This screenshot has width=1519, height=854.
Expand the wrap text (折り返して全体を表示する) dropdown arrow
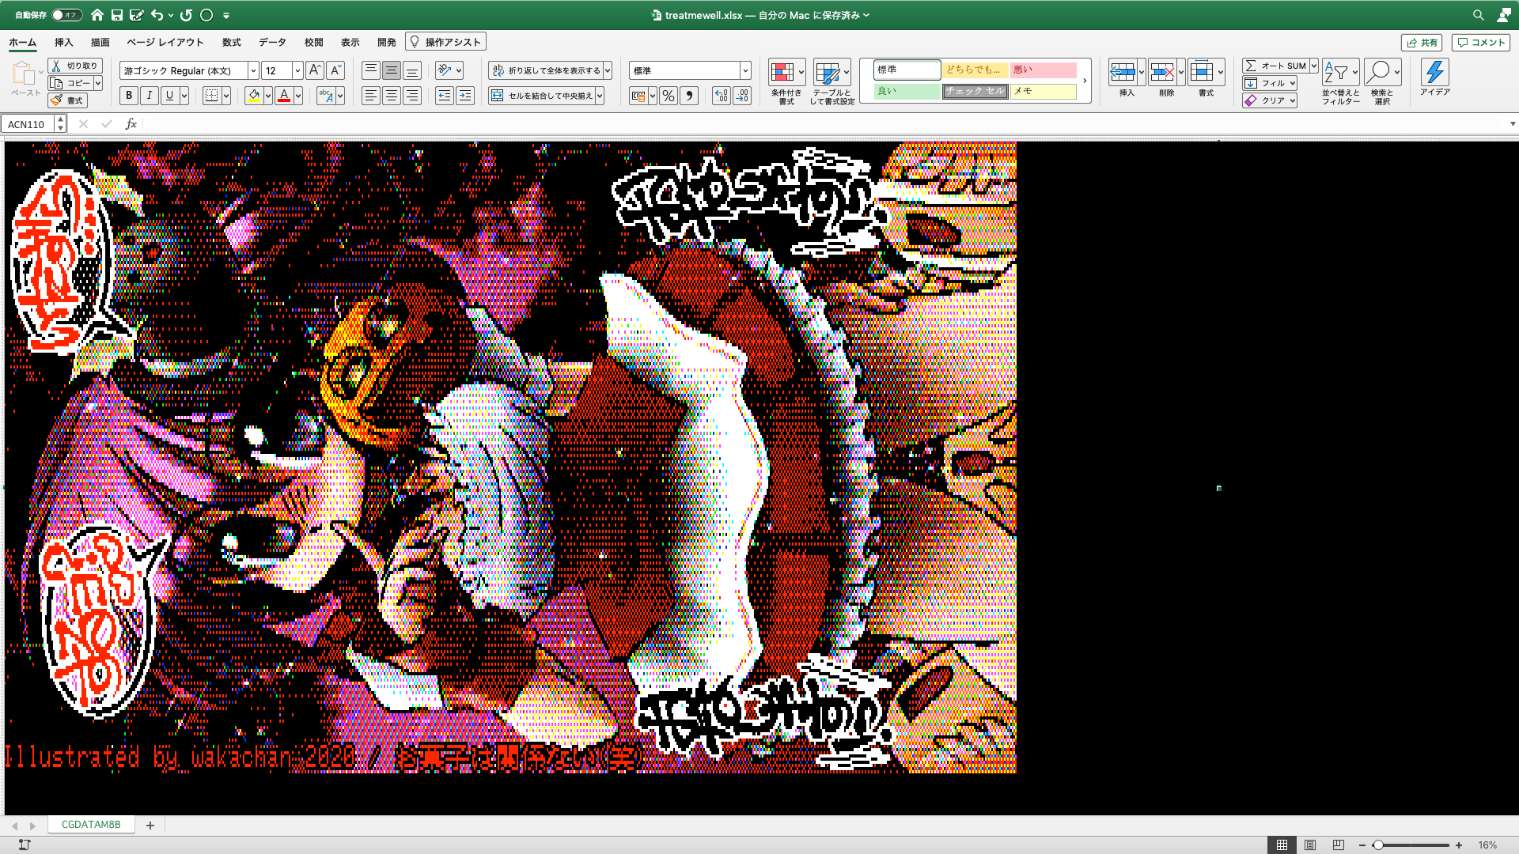[608, 70]
